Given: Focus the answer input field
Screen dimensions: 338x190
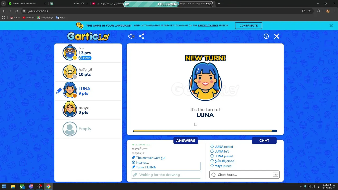Looking at the screenshot, I should (166, 175).
